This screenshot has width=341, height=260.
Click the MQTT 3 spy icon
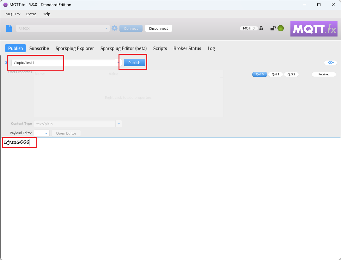[261, 28]
